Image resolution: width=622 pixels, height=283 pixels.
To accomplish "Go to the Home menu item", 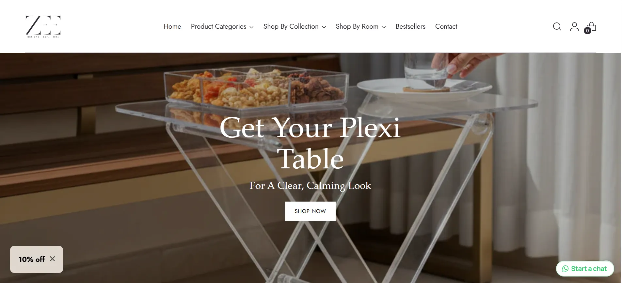I will click(172, 26).
